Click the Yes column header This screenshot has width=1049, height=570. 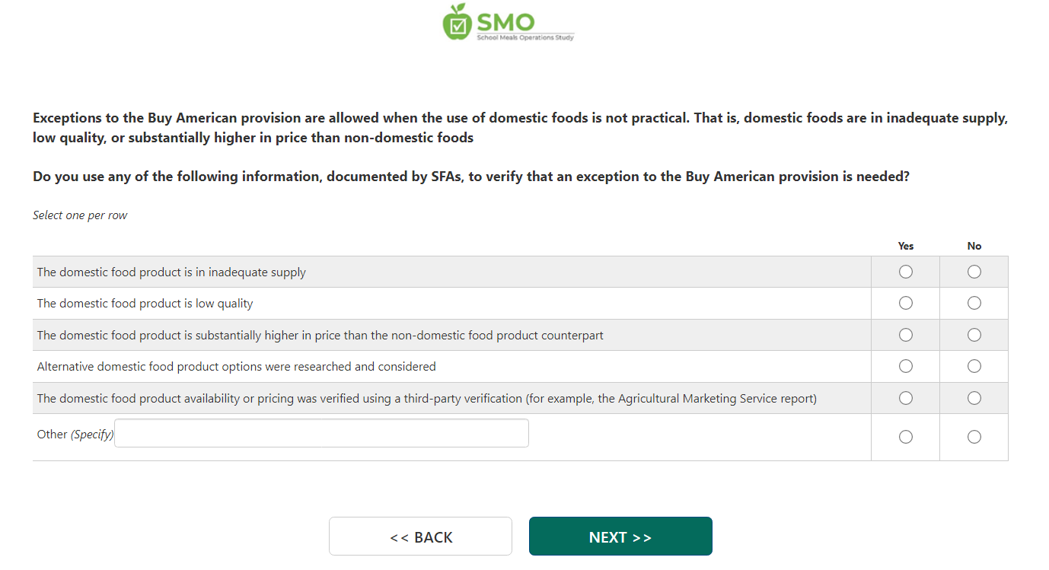[905, 246]
